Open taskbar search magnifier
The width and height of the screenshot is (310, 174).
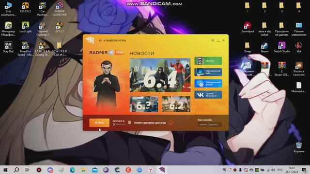16,170
